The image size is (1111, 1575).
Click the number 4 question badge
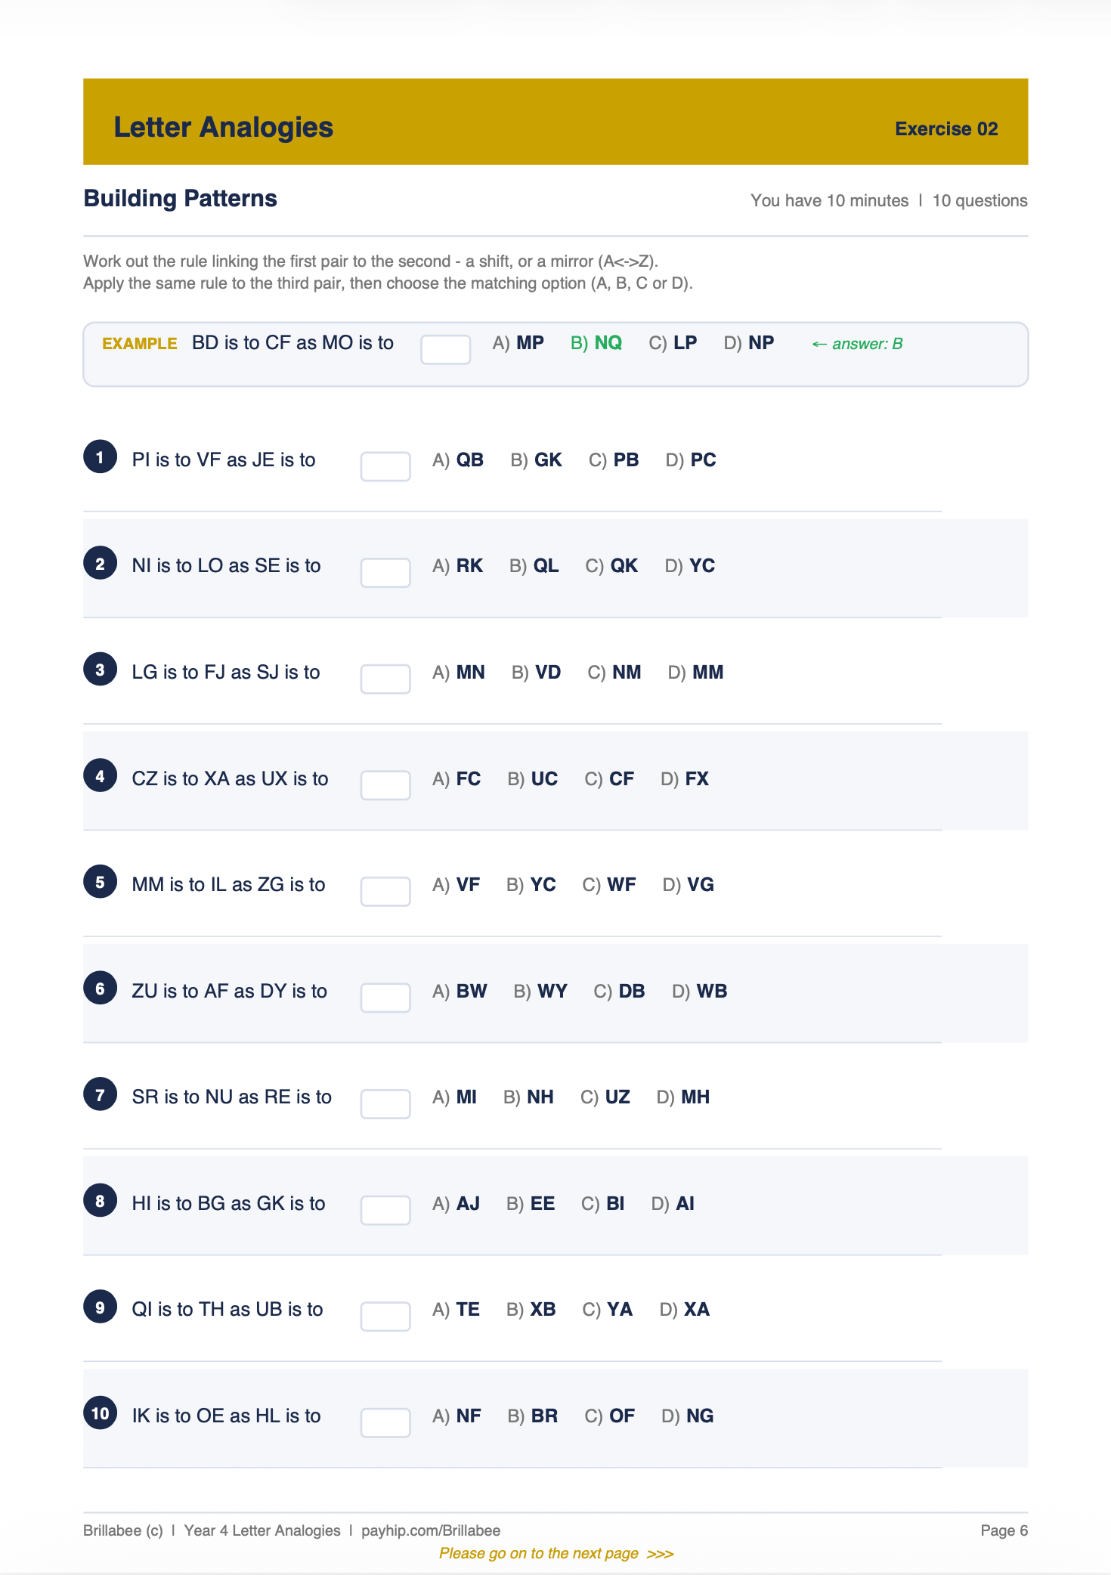[100, 775]
